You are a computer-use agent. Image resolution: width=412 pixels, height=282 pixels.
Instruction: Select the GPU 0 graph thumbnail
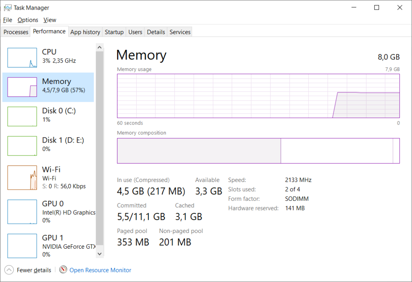(x=22, y=212)
